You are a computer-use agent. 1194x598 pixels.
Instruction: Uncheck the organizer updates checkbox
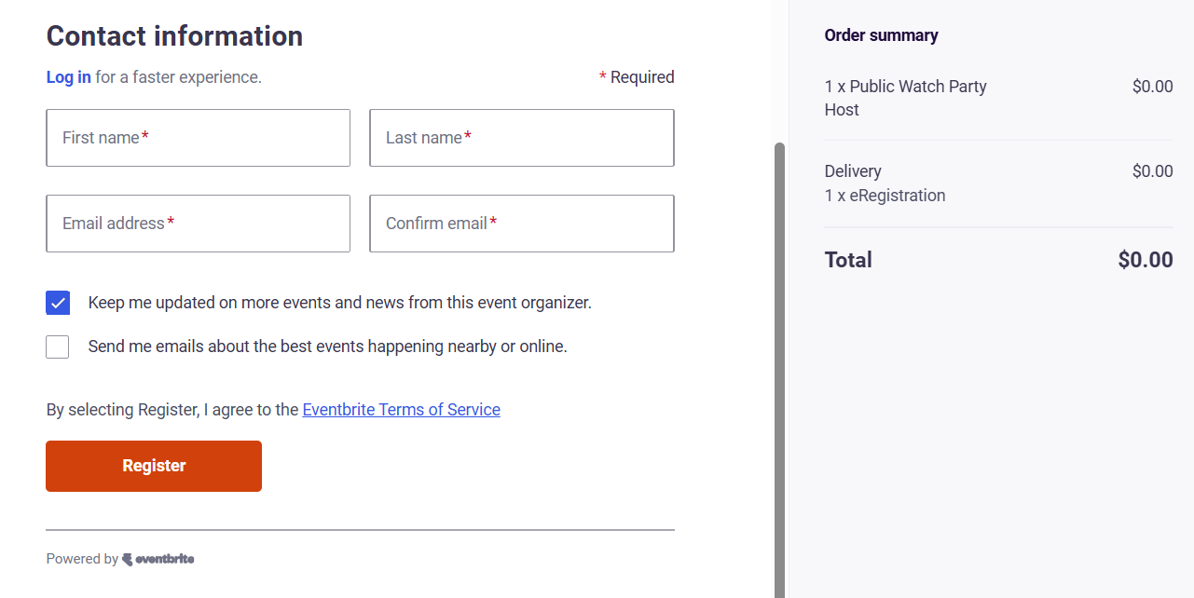tap(58, 303)
